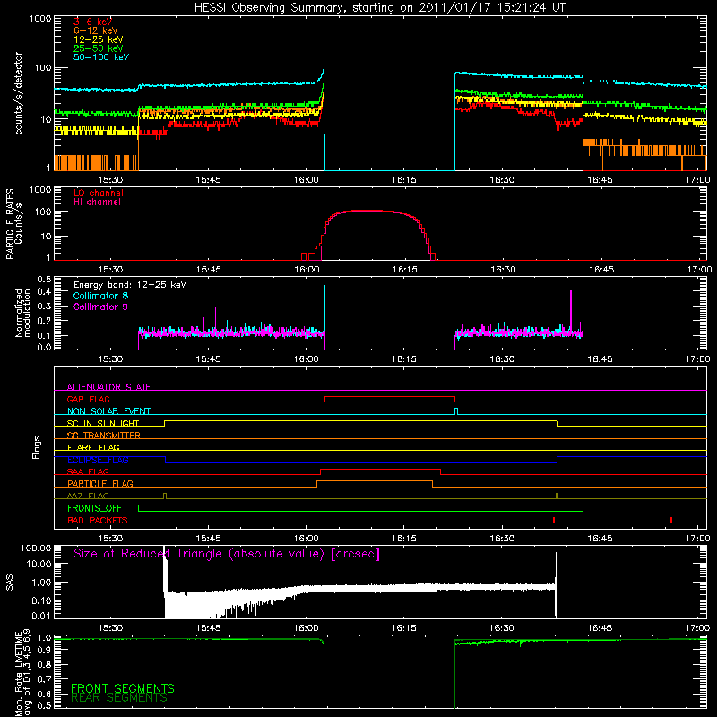Click the SC IN SUNLIGHT flag label
The image size is (717, 717).
click(x=103, y=423)
